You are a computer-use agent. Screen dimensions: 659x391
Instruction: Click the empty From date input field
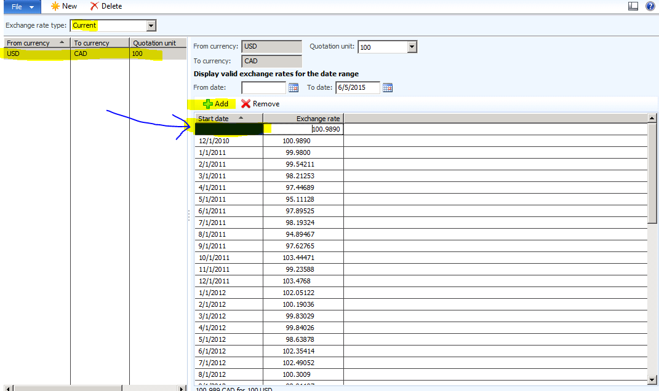point(263,87)
